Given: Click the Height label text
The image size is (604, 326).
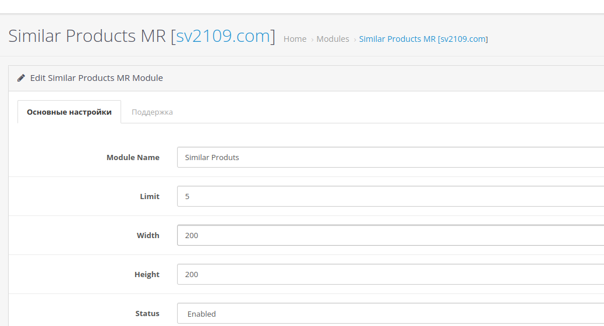Looking at the screenshot, I should pyautogui.click(x=147, y=274).
